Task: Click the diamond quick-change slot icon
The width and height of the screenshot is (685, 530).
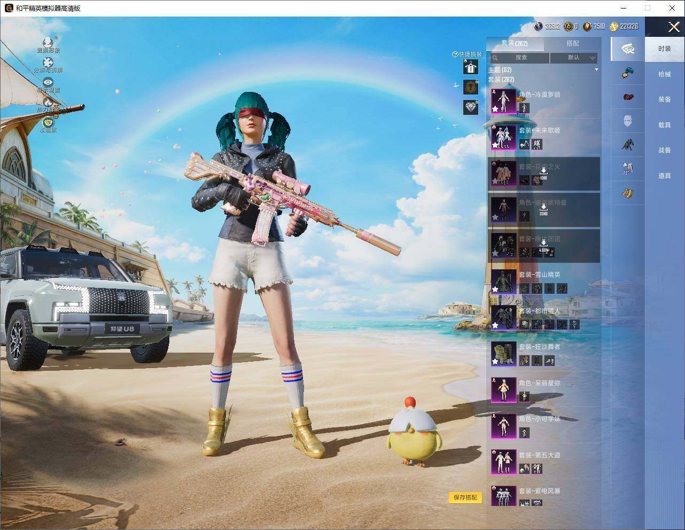Action: point(471,107)
